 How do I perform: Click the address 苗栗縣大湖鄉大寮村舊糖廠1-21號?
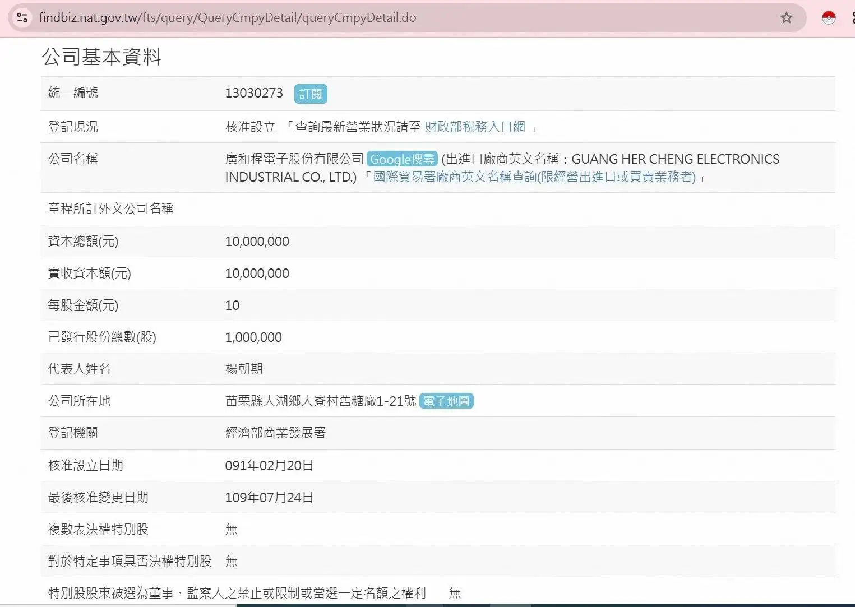(320, 401)
